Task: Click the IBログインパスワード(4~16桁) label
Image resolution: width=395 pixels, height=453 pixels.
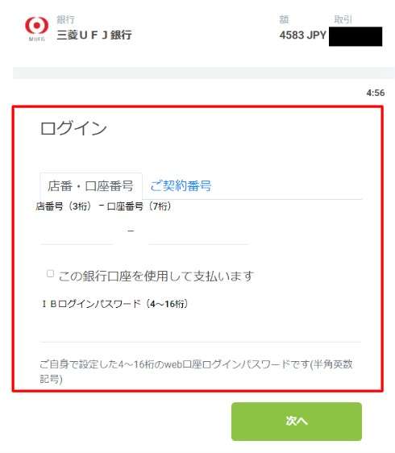Action: point(114,304)
